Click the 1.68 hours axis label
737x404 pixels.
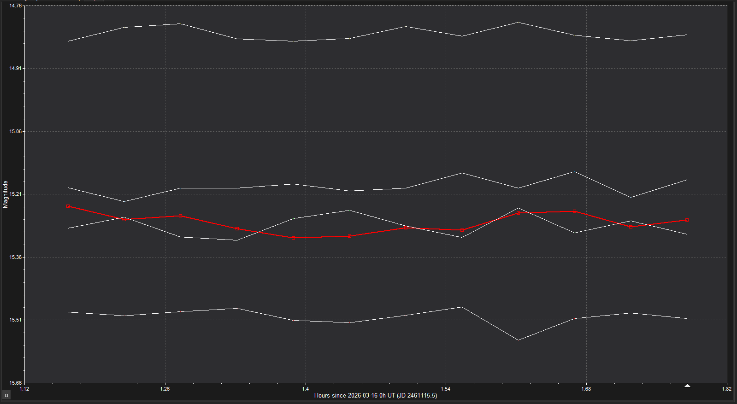[586, 389]
